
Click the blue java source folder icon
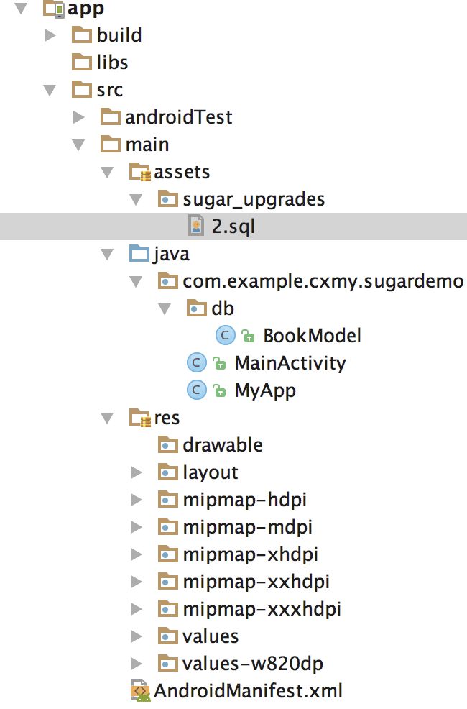coord(139,254)
